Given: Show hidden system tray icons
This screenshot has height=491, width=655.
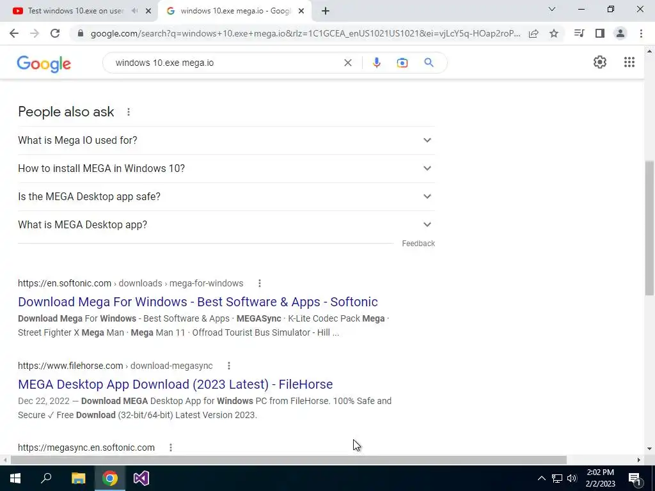Looking at the screenshot, I should pos(541,478).
